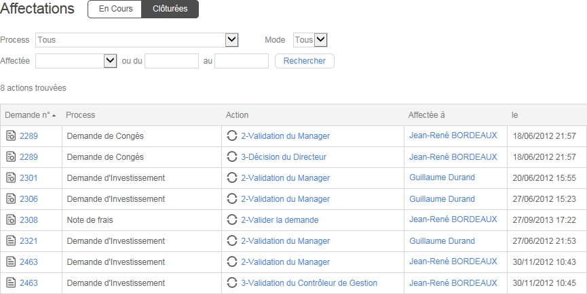Switch to Clôturées view
This screenshot has width=587, height=294.
(170, 9)
